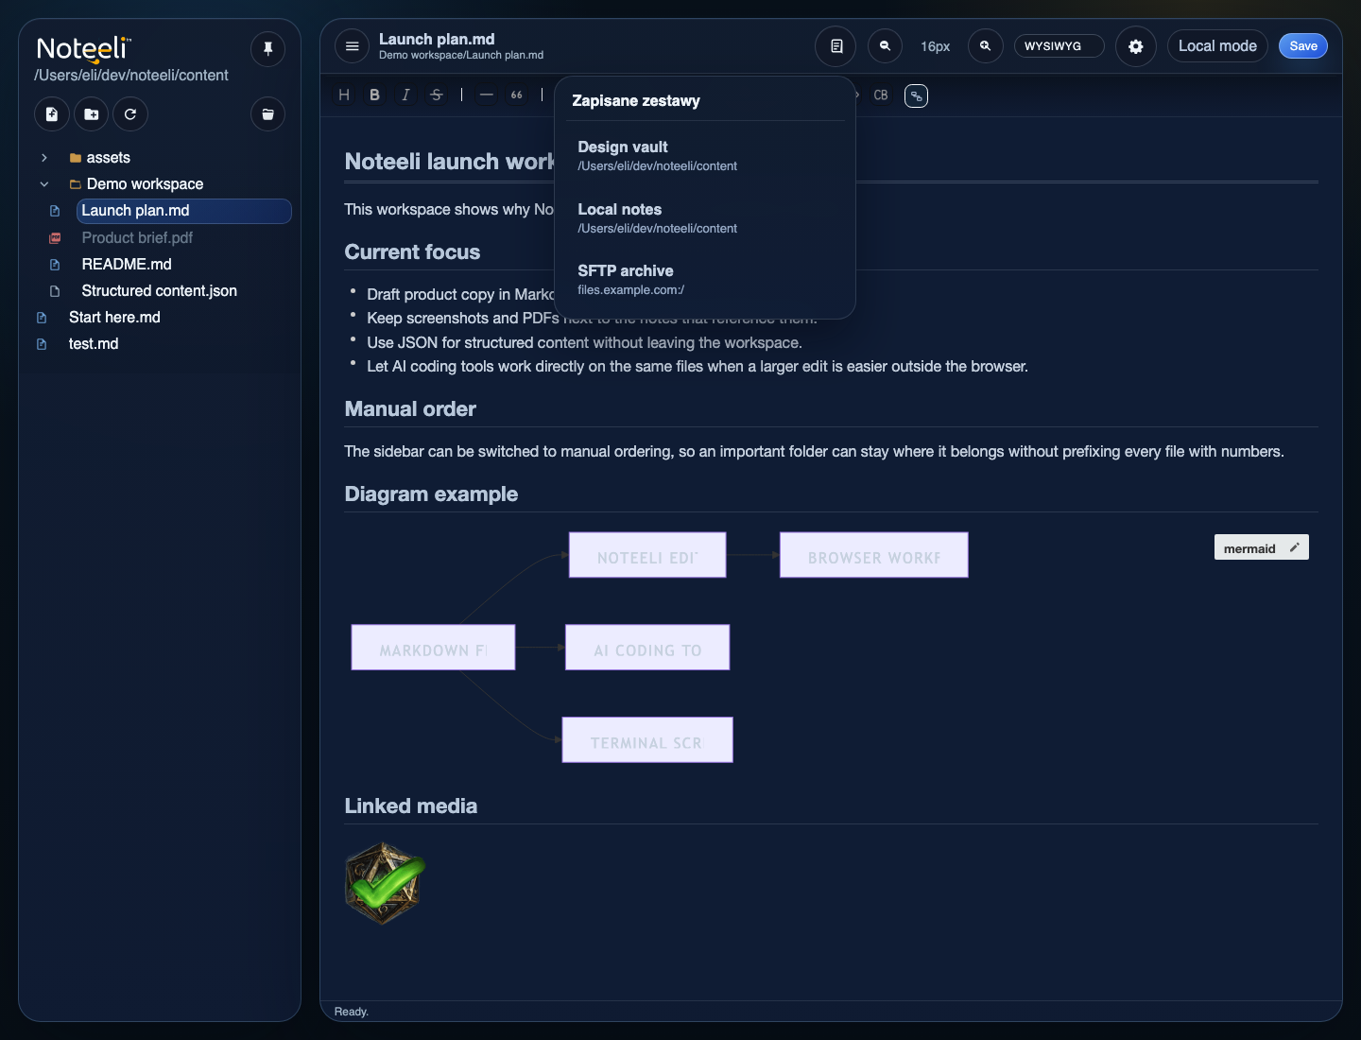Open test.md in the file tree
The width and height of the screenshot is (1361, 1040).
[94, 344]
